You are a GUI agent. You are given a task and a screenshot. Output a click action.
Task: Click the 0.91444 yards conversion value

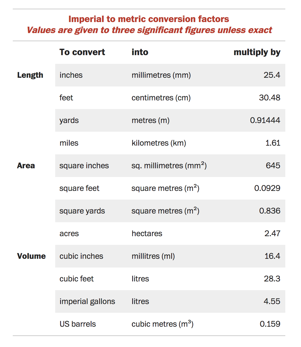(x=265, y=120)
